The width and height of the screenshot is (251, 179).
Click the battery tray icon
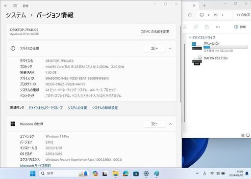[x=223, y=173]
